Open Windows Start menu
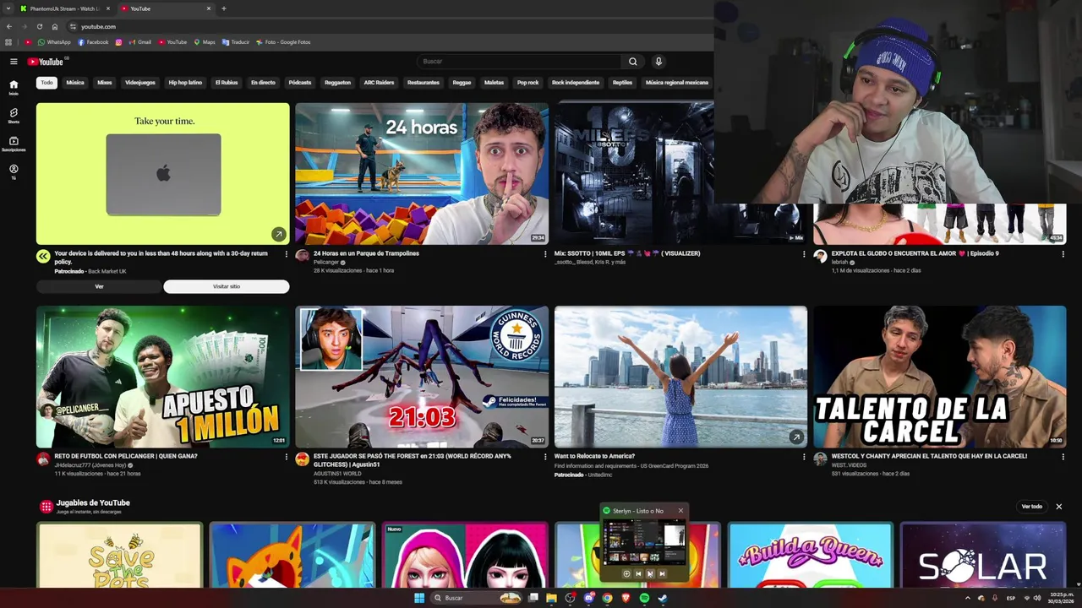 (x=419, y=598)
